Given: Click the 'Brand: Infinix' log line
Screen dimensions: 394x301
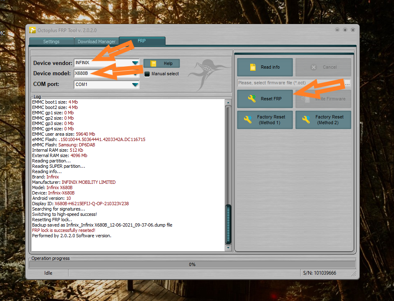Looking at the screenshot, I should (x=46, y=177).
